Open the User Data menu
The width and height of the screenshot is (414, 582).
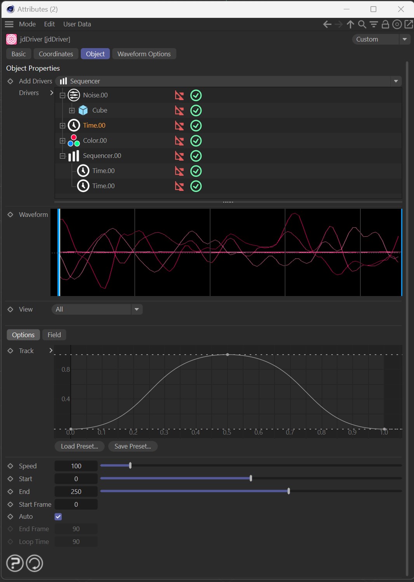point(77,24)
